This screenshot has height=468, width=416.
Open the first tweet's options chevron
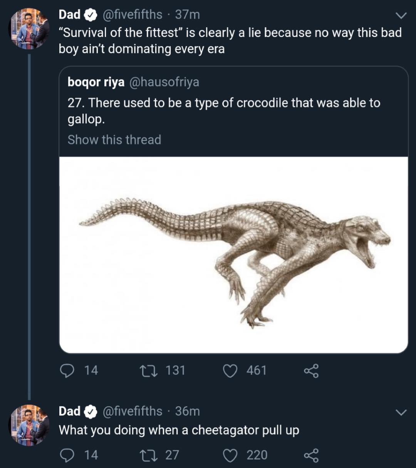tap(401, 16)
